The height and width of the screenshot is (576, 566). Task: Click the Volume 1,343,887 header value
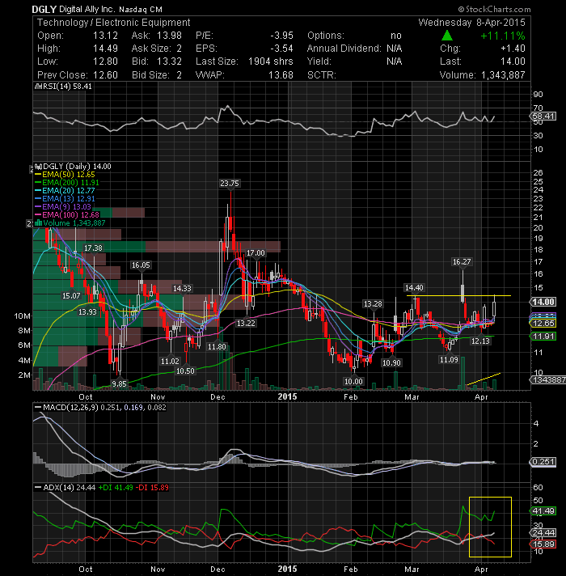(503, 75)
